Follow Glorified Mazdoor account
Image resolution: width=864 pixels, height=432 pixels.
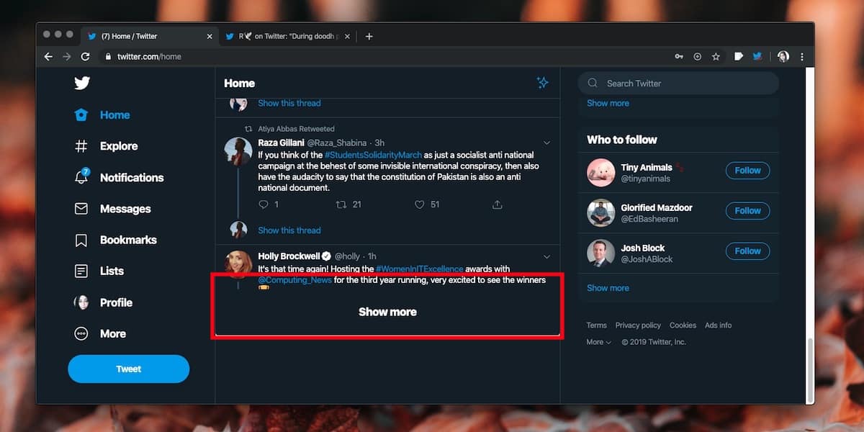click(x=747, y=211)
